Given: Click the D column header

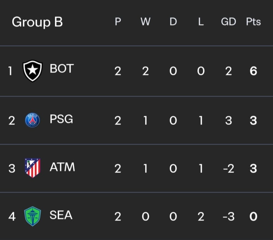Looking at the screenshot, I should point(173,22).
